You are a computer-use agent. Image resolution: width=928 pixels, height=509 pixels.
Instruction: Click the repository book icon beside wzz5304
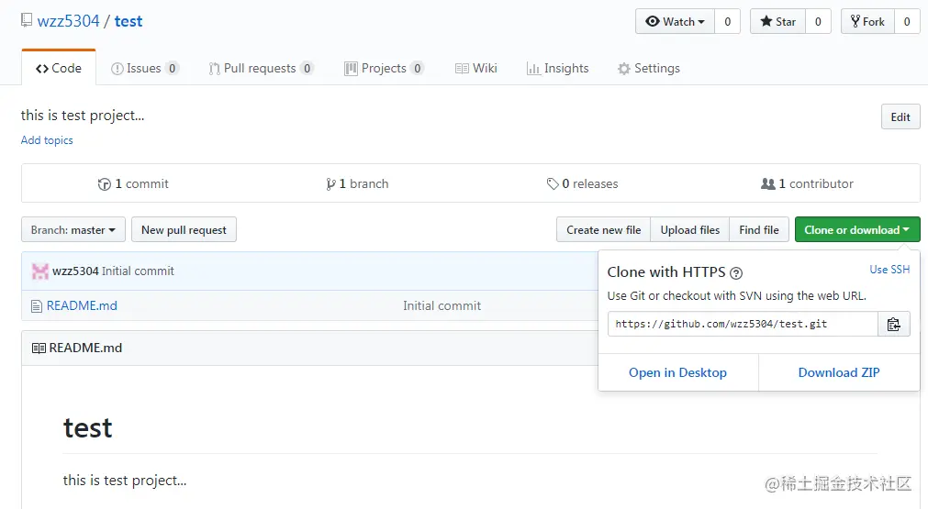point(27,20)
